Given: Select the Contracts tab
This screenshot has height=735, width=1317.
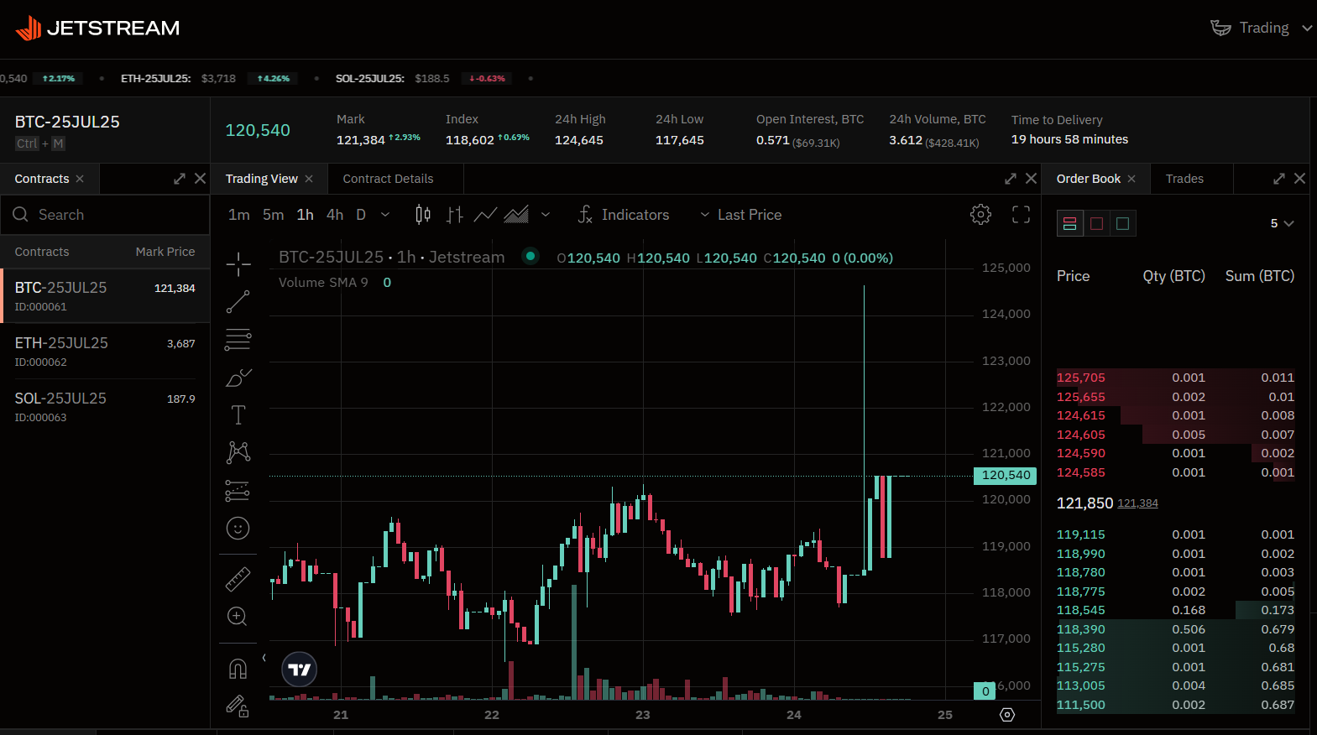Looking at the screenshot, I should pyautogui.click(x=42, y=179).
